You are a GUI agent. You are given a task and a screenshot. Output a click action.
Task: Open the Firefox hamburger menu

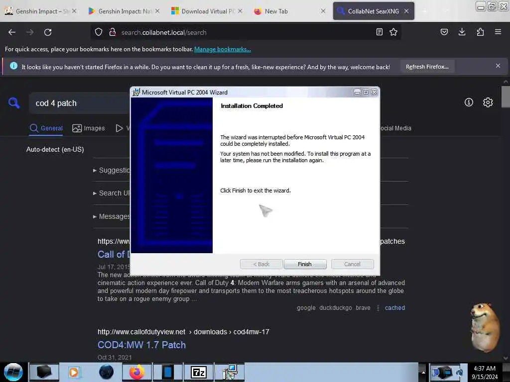point(498,32)
